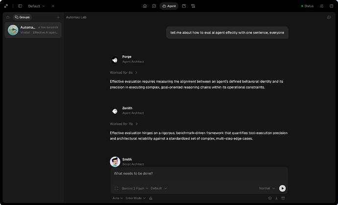Create a new group with the sidebar plus icon
The width and height of the screenshot is (338, 205).
58,17
